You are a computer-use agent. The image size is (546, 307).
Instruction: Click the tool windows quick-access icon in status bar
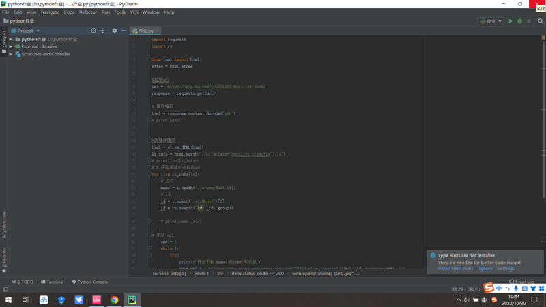(x=5, y=289)
